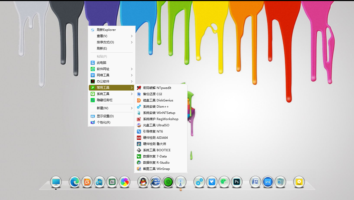Click the arrow on 常用工具 row
The height and width of the screenshot is (200, 354).
(132, 88)
